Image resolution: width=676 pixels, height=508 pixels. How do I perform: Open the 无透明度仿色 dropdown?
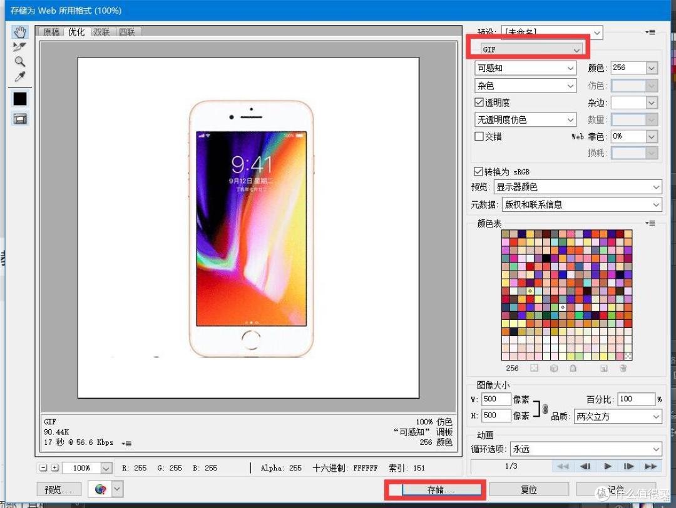tap(525, 119)
